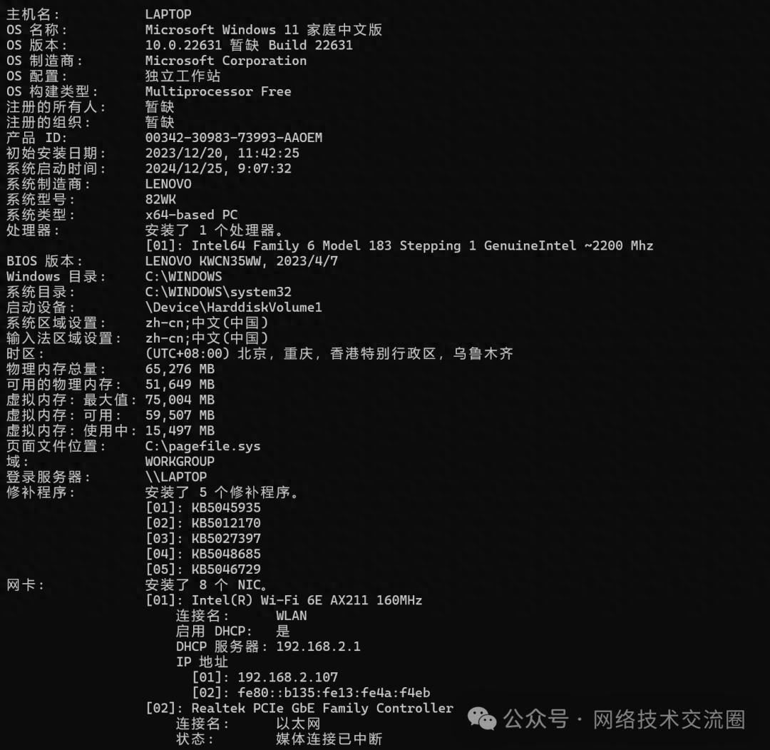Click the Intel64 Family 6 processor line
770x750 pixels.
point(399,245)
